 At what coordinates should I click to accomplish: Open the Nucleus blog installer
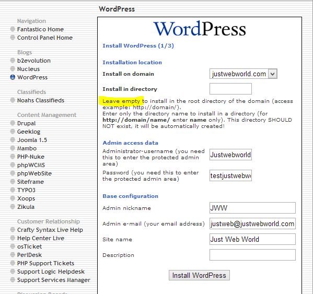[x=28, y=69]
